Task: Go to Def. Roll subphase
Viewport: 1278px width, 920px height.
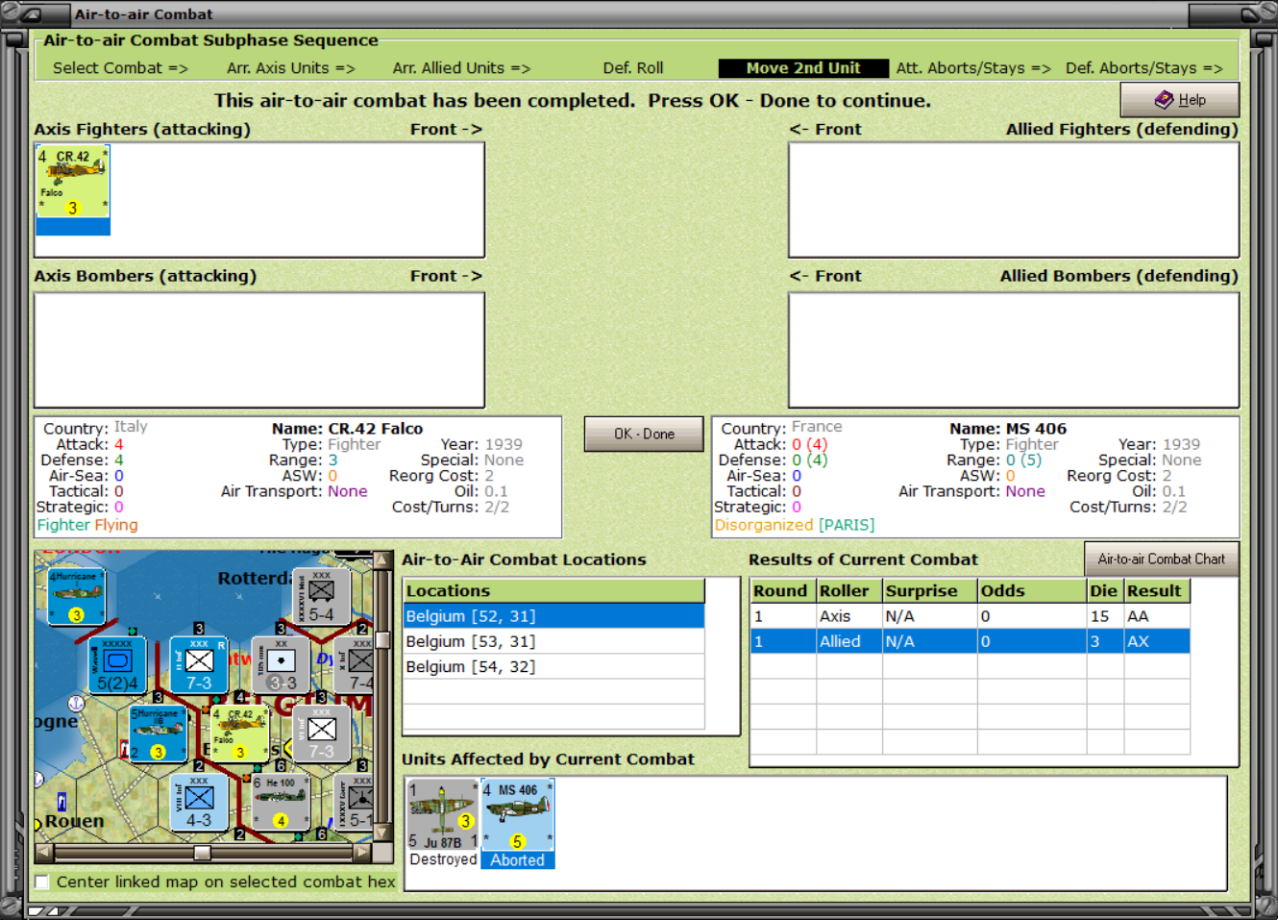Action: [x=633, y=68]
